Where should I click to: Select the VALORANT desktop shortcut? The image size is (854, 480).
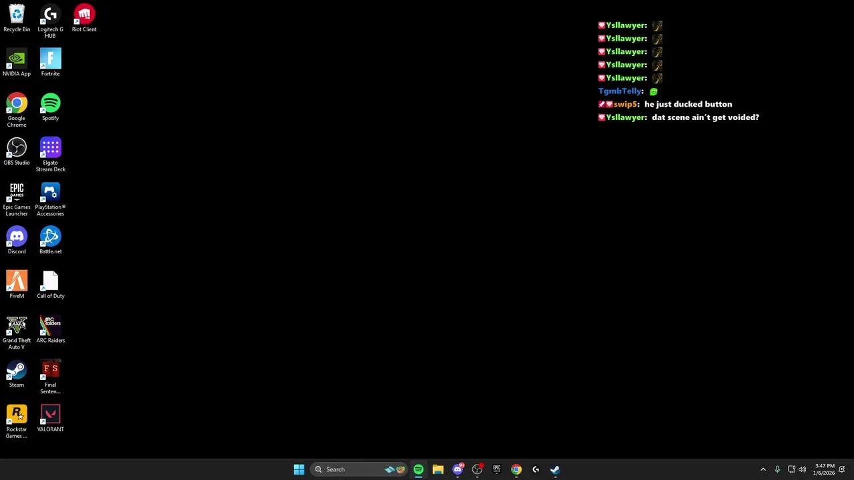50,419
